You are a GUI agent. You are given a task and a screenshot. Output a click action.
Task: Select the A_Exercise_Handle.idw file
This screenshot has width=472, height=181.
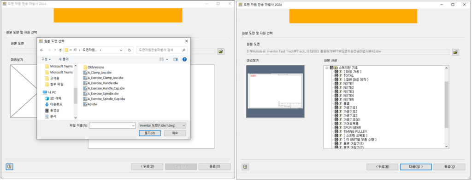[100, 83]
